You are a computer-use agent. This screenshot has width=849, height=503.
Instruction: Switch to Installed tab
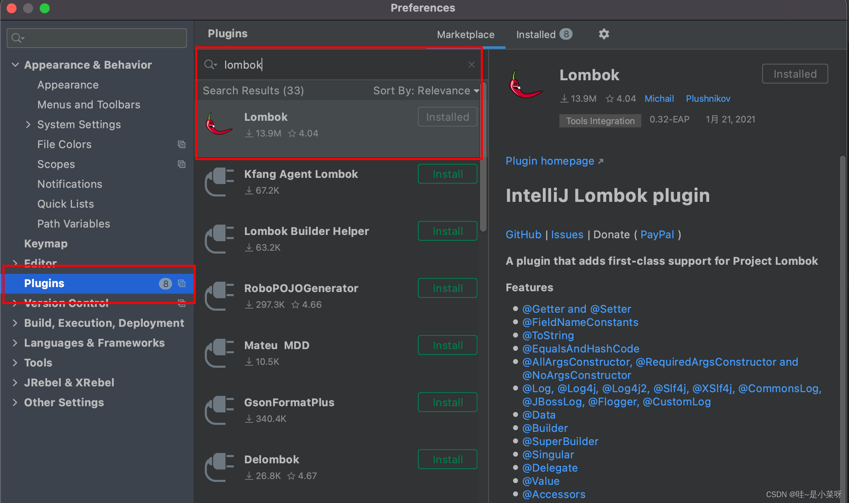536,35
